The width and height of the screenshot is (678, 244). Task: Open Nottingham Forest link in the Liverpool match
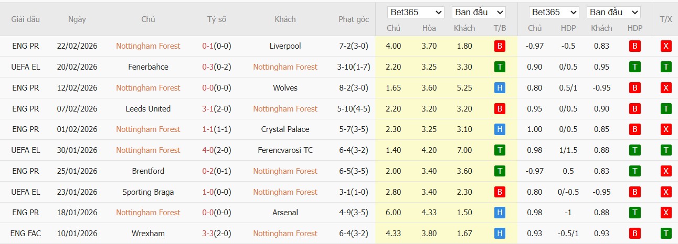click(x=148, y=46)
